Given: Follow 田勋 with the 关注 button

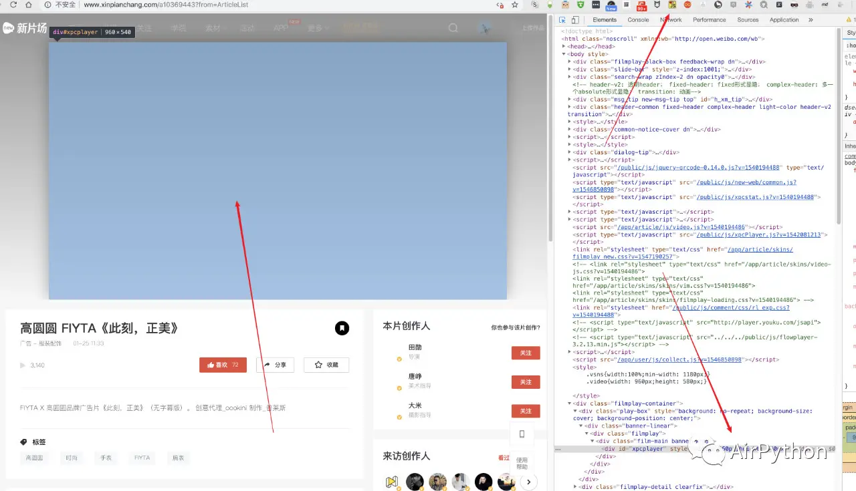Looking at the screenshot, I should 526,353.
